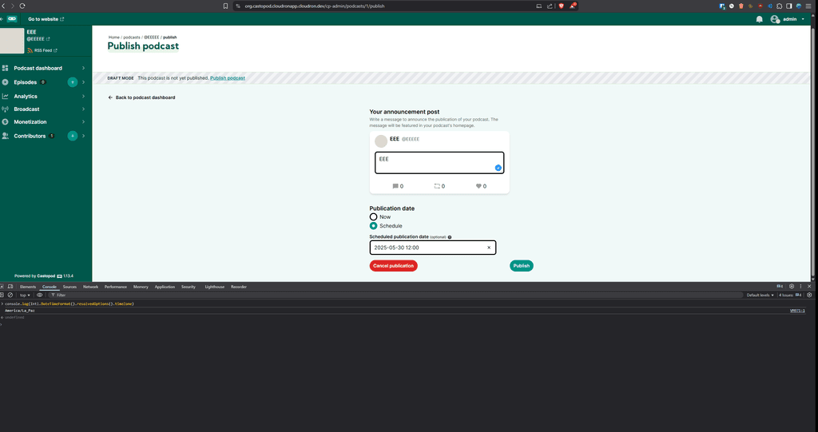Expand the Podcast dashboard chevron
818x432 pixels.
click(83, 68)
